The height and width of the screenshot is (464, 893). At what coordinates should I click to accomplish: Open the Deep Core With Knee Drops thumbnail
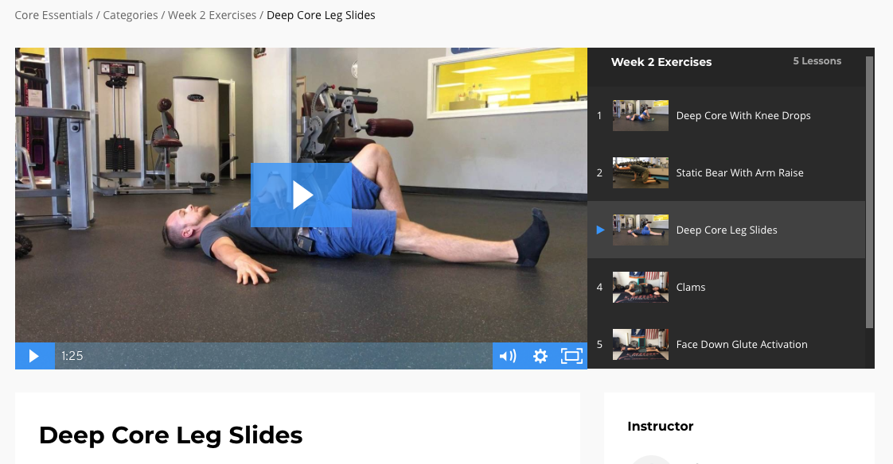640,115
